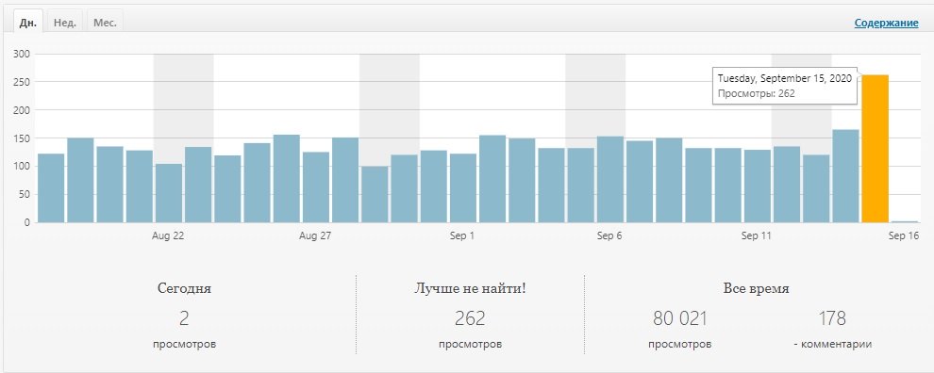
Task: Click tooltip date Tuesday, September 15, 2020
Action: [x=785, y=78]
